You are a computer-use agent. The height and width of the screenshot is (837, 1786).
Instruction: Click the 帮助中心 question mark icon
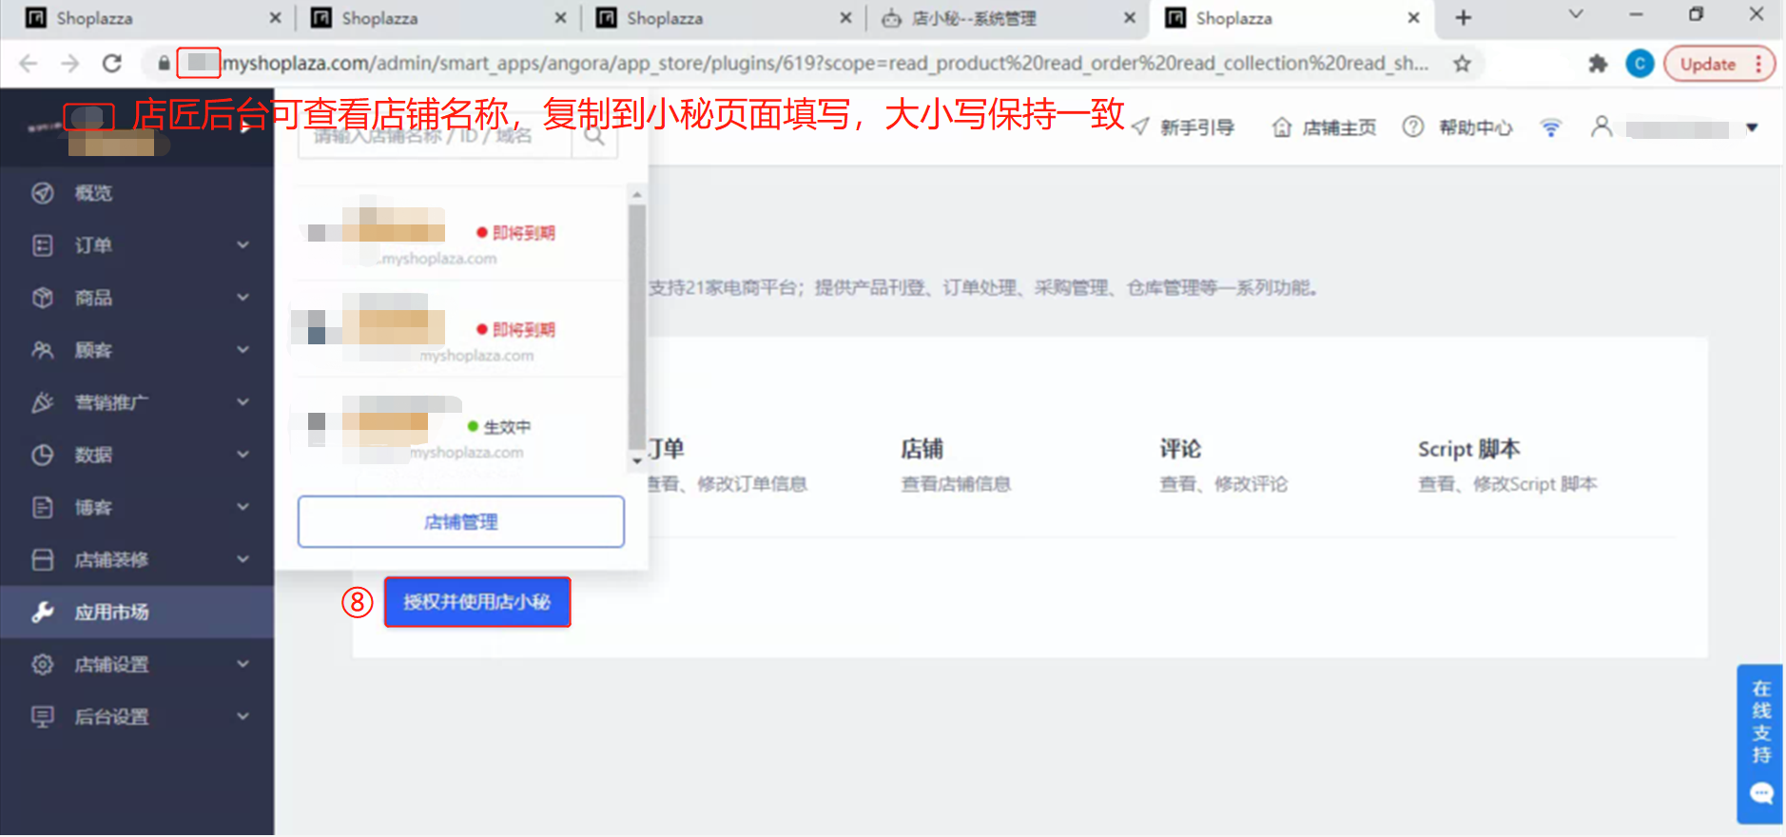[x=1413, y=127]
